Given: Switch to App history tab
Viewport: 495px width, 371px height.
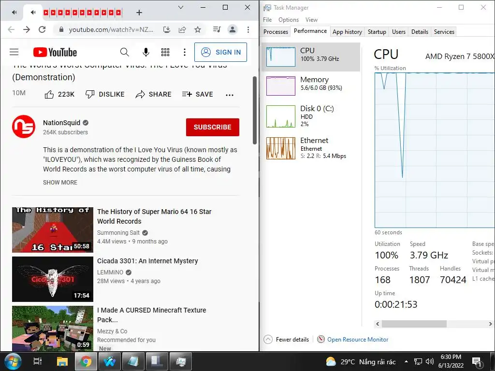Looking at the screenshot, I should coord(347,31).
